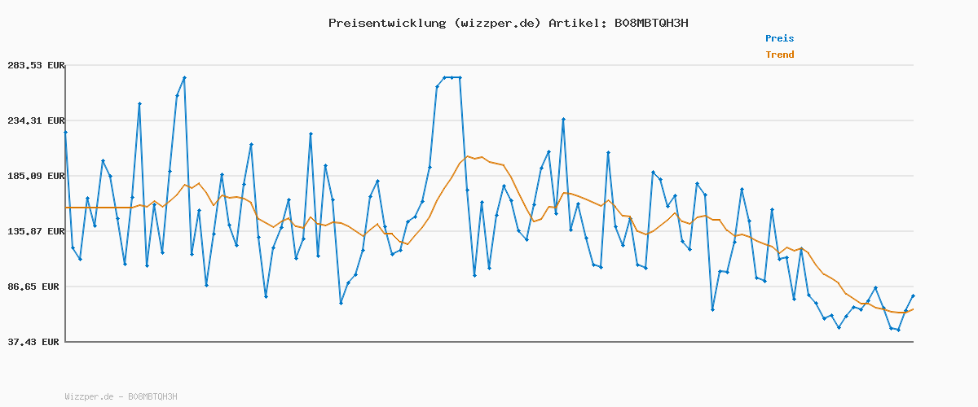Click the chart's bottom x-axis baseline
978x407 pixels.
point(489,342)
